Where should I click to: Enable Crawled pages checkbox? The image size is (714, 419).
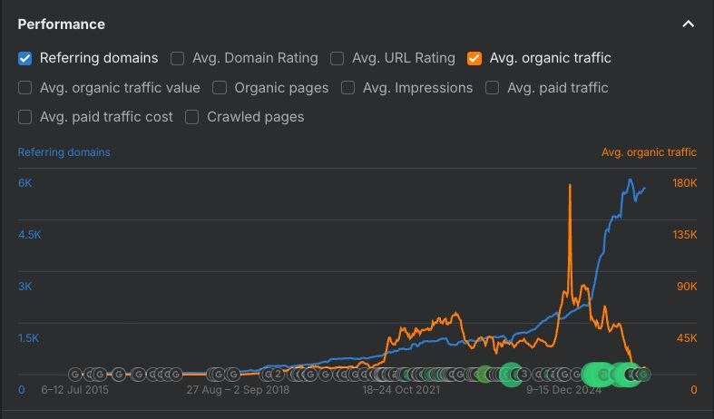click(x=191, y=117)
